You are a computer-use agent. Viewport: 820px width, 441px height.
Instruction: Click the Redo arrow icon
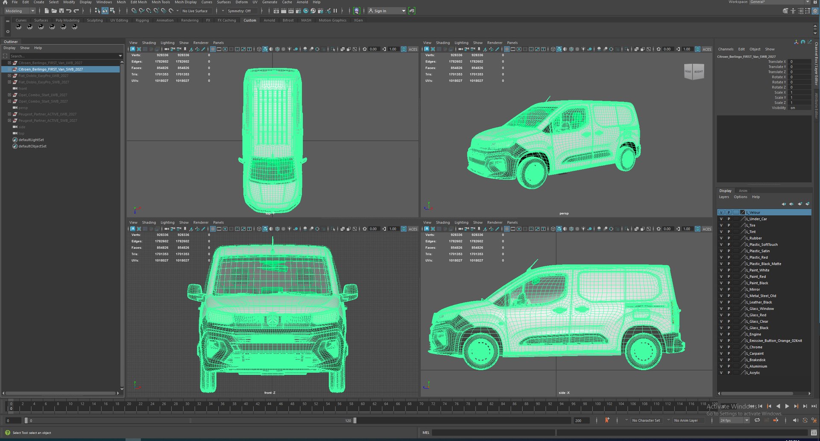point(76,11)
